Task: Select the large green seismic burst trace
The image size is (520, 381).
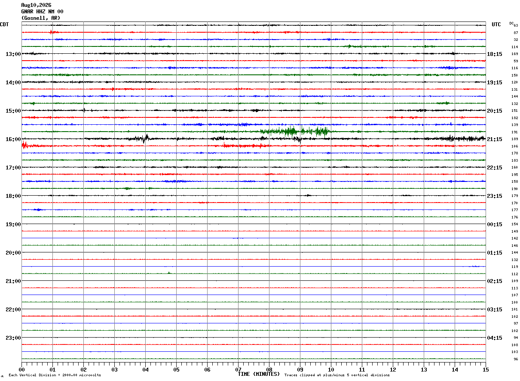Action: (296, 131)
